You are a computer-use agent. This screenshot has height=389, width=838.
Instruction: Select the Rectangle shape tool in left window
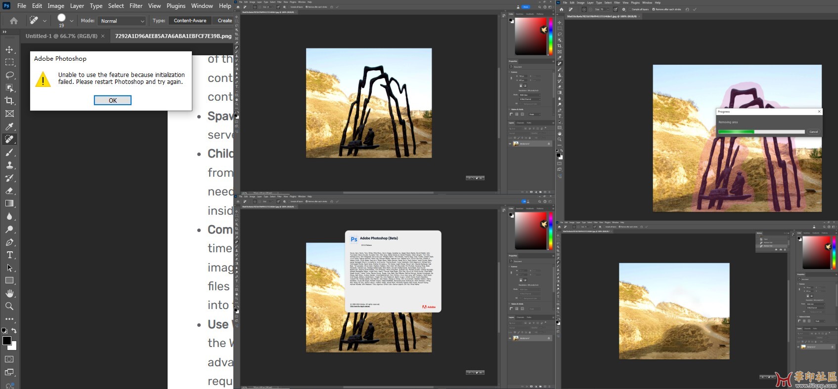click(x=9, y=280)
